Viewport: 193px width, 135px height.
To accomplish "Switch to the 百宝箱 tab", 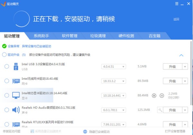I will click(x=155, y=36).
